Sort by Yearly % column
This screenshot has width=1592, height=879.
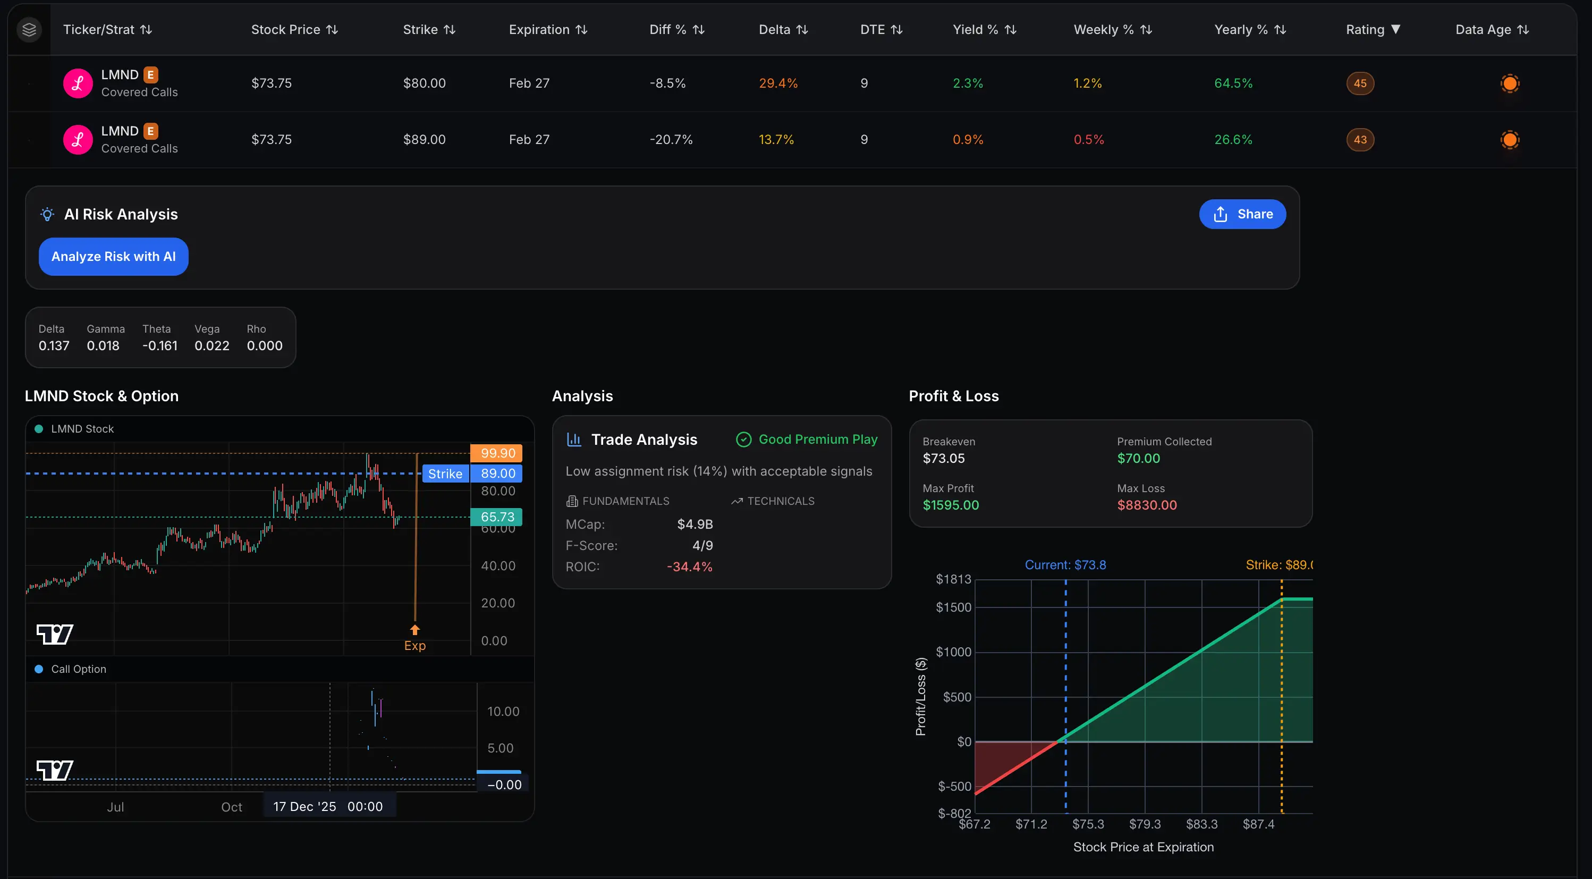[1250, 30]
